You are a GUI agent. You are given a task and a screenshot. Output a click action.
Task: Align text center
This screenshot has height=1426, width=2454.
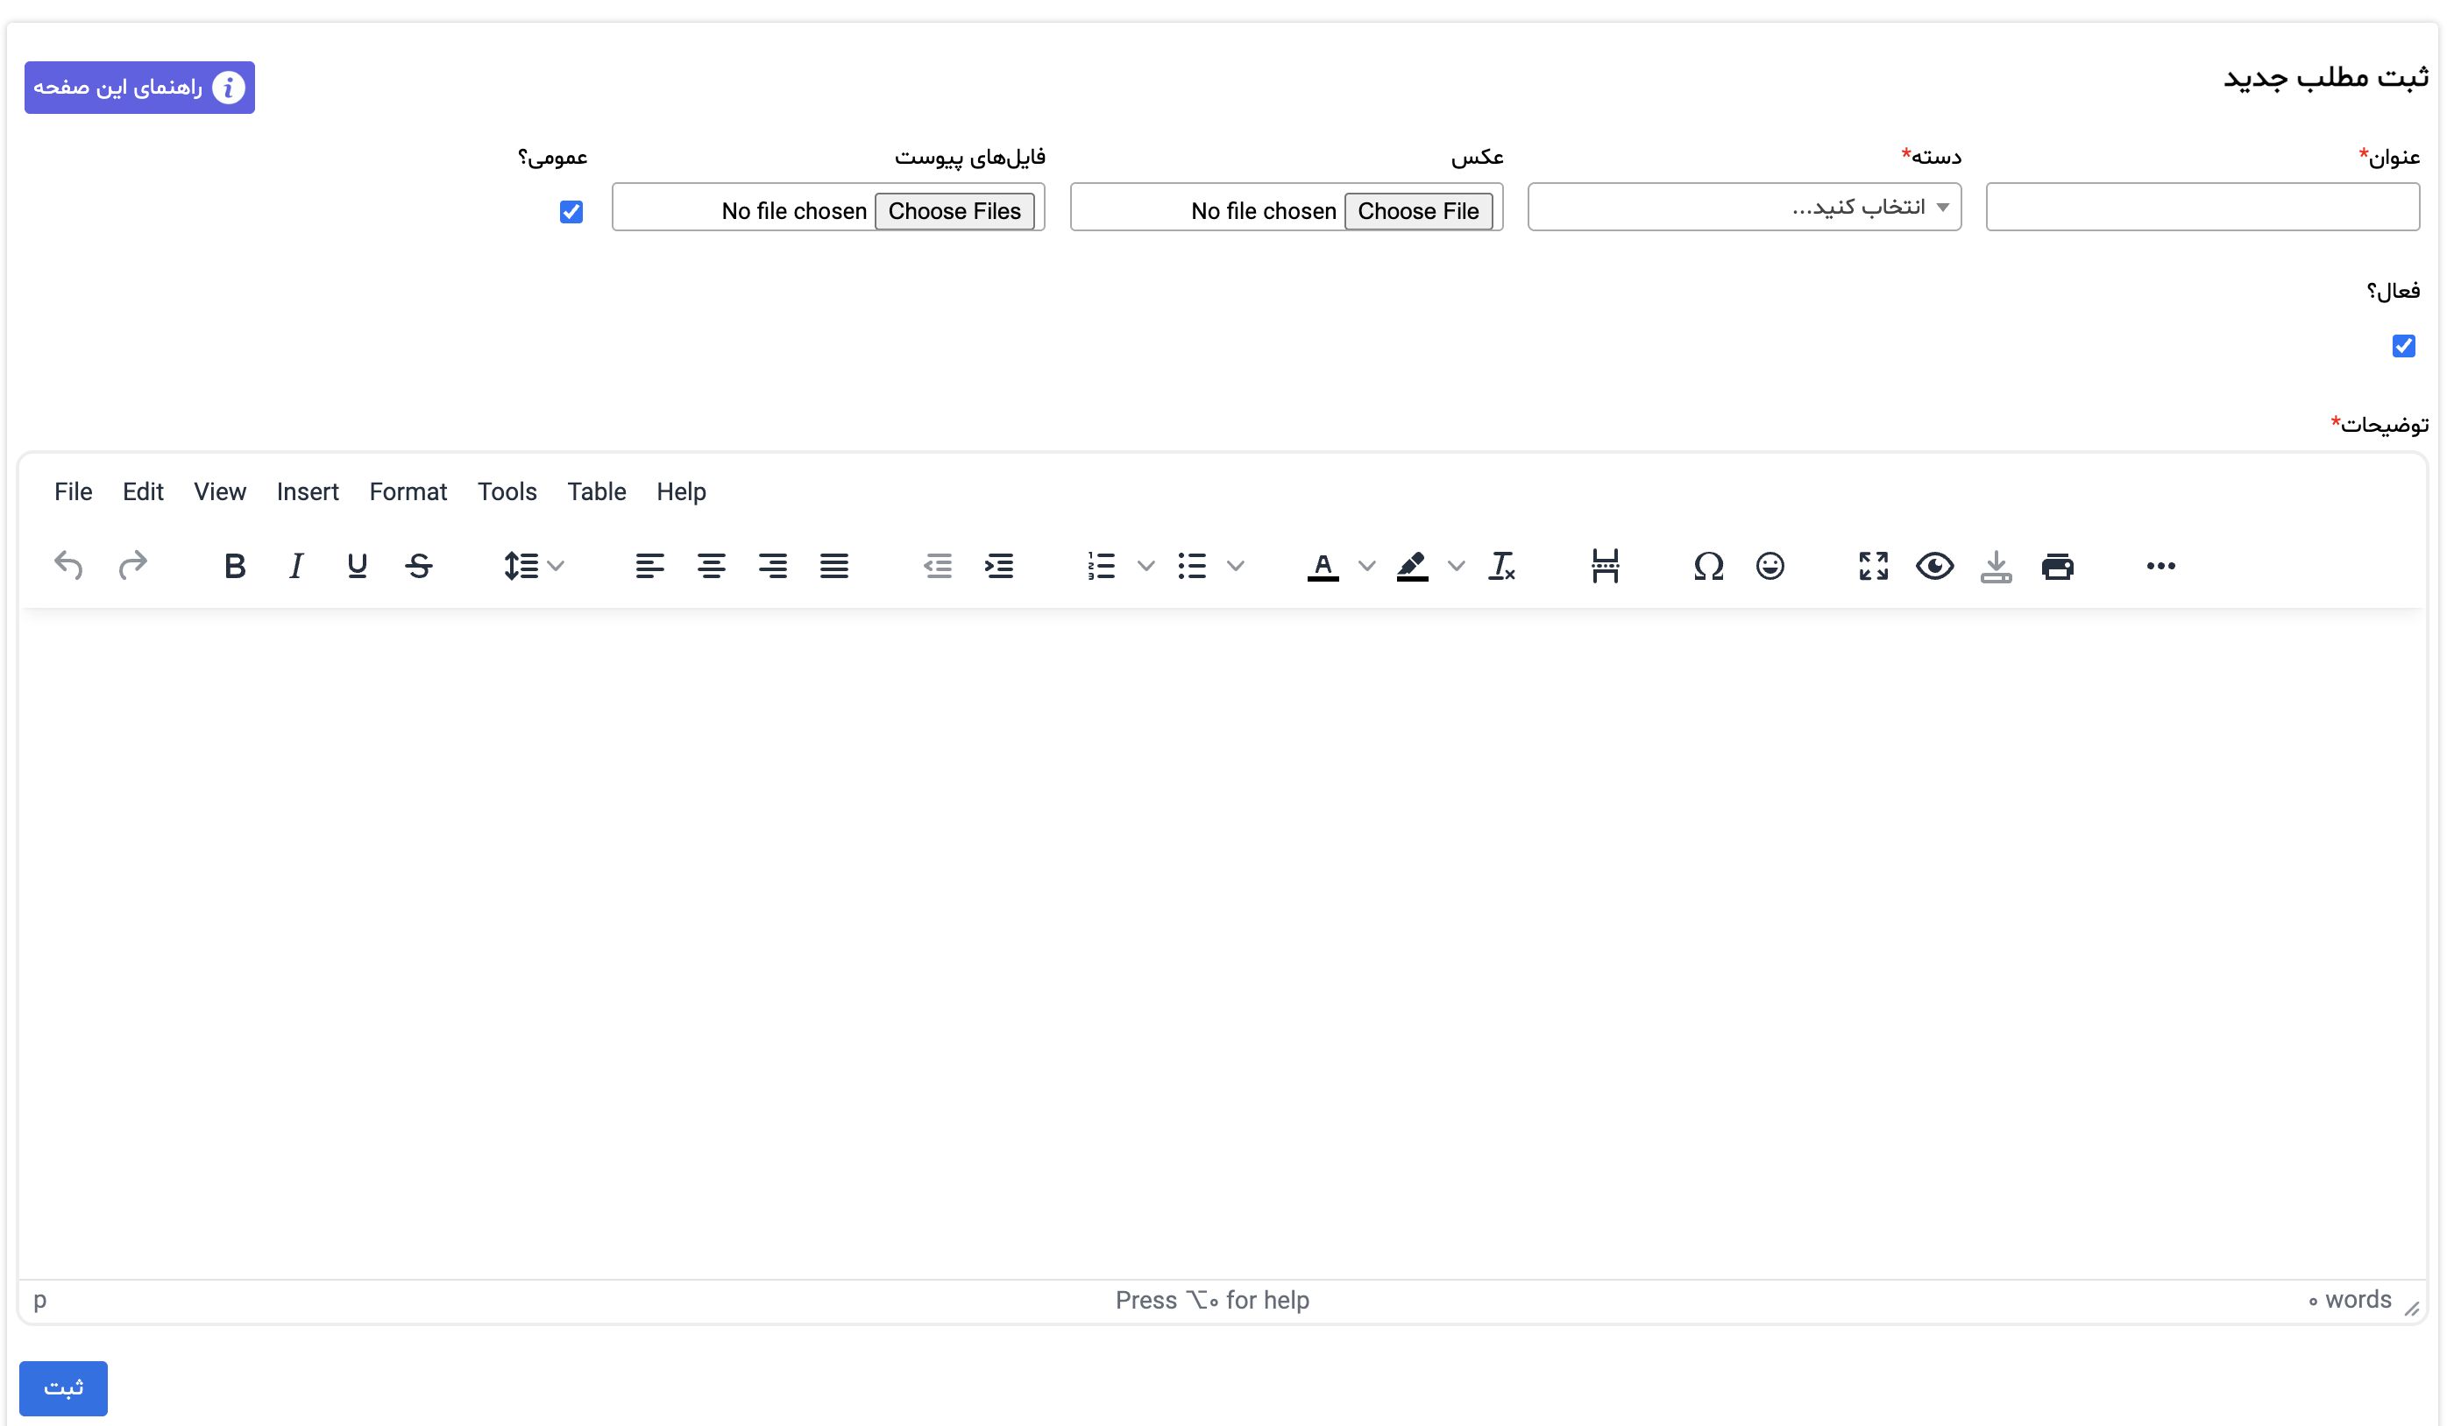711,566
